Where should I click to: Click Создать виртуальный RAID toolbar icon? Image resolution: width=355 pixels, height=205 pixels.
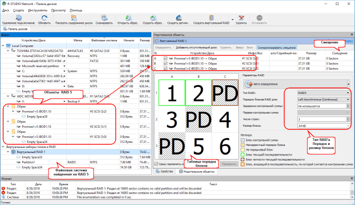211,18
